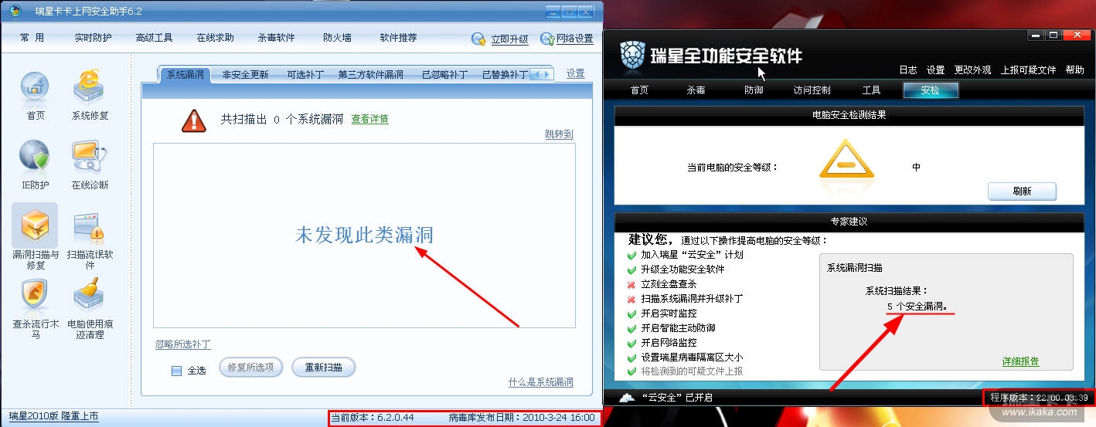Switch to 可选补丁 tab

tap(305, 75)
